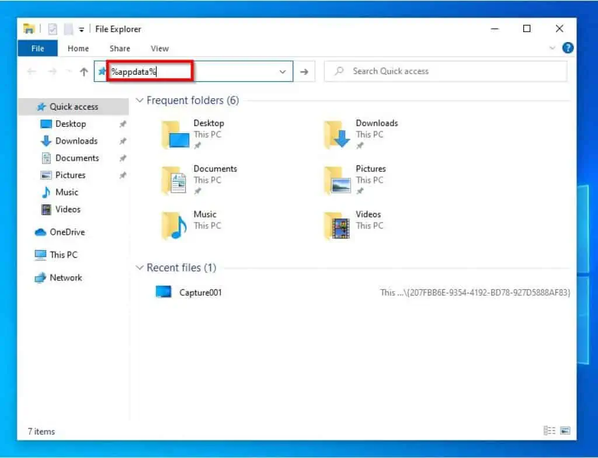Image resolution: width=598 pixels, height=458 pixels.
Task: Switch to the Share ribbon tab
Action: point(120,48)
